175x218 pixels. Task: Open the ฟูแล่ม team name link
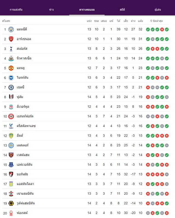tap(20, 97)
